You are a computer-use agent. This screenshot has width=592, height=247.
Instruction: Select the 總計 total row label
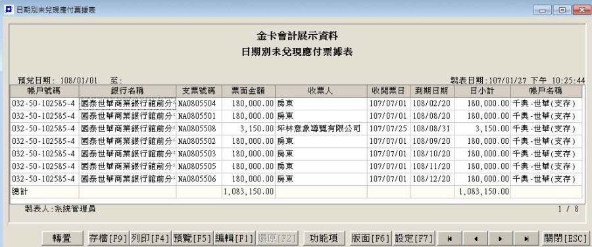(44, 192)
